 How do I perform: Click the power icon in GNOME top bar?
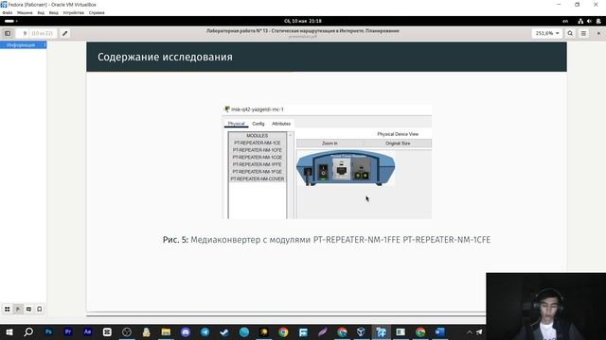click(x=598, y=21)
